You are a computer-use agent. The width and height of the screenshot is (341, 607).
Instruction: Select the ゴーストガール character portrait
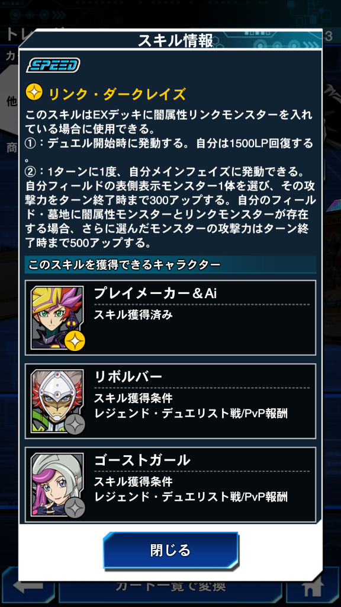(x=57, y=485)
